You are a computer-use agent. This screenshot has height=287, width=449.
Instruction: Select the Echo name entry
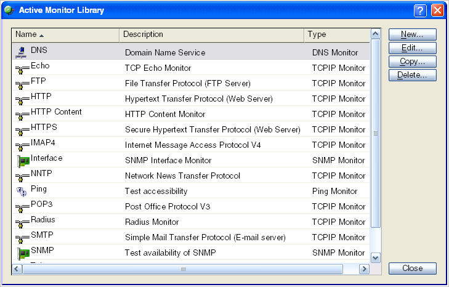point(40,66)
